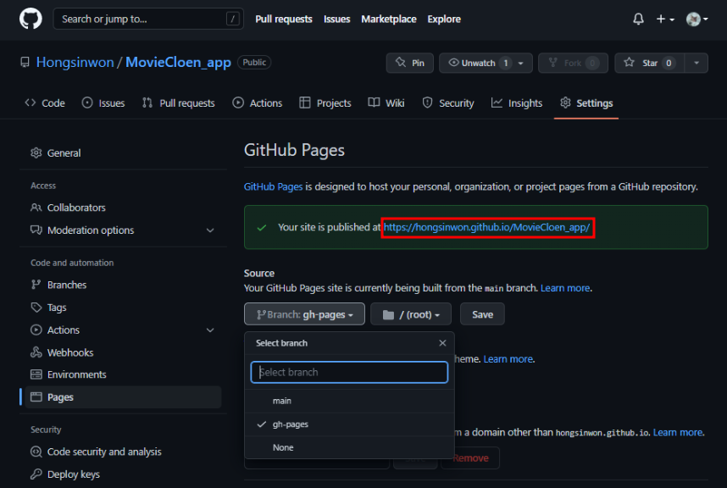Open the plus create-new menu
This screenshot has height=488, width=727.
[x=665, y=19]
